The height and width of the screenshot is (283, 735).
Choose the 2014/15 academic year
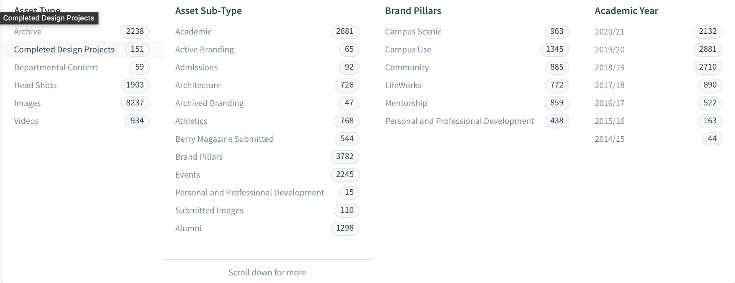click(658, 139)
